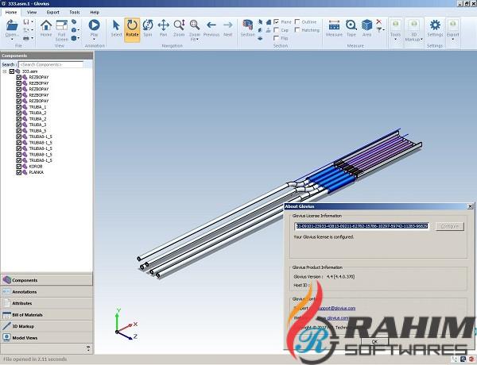Viewport: 477px width, 365px height.
Task: Play the animation
Action: tap(94, 25)
